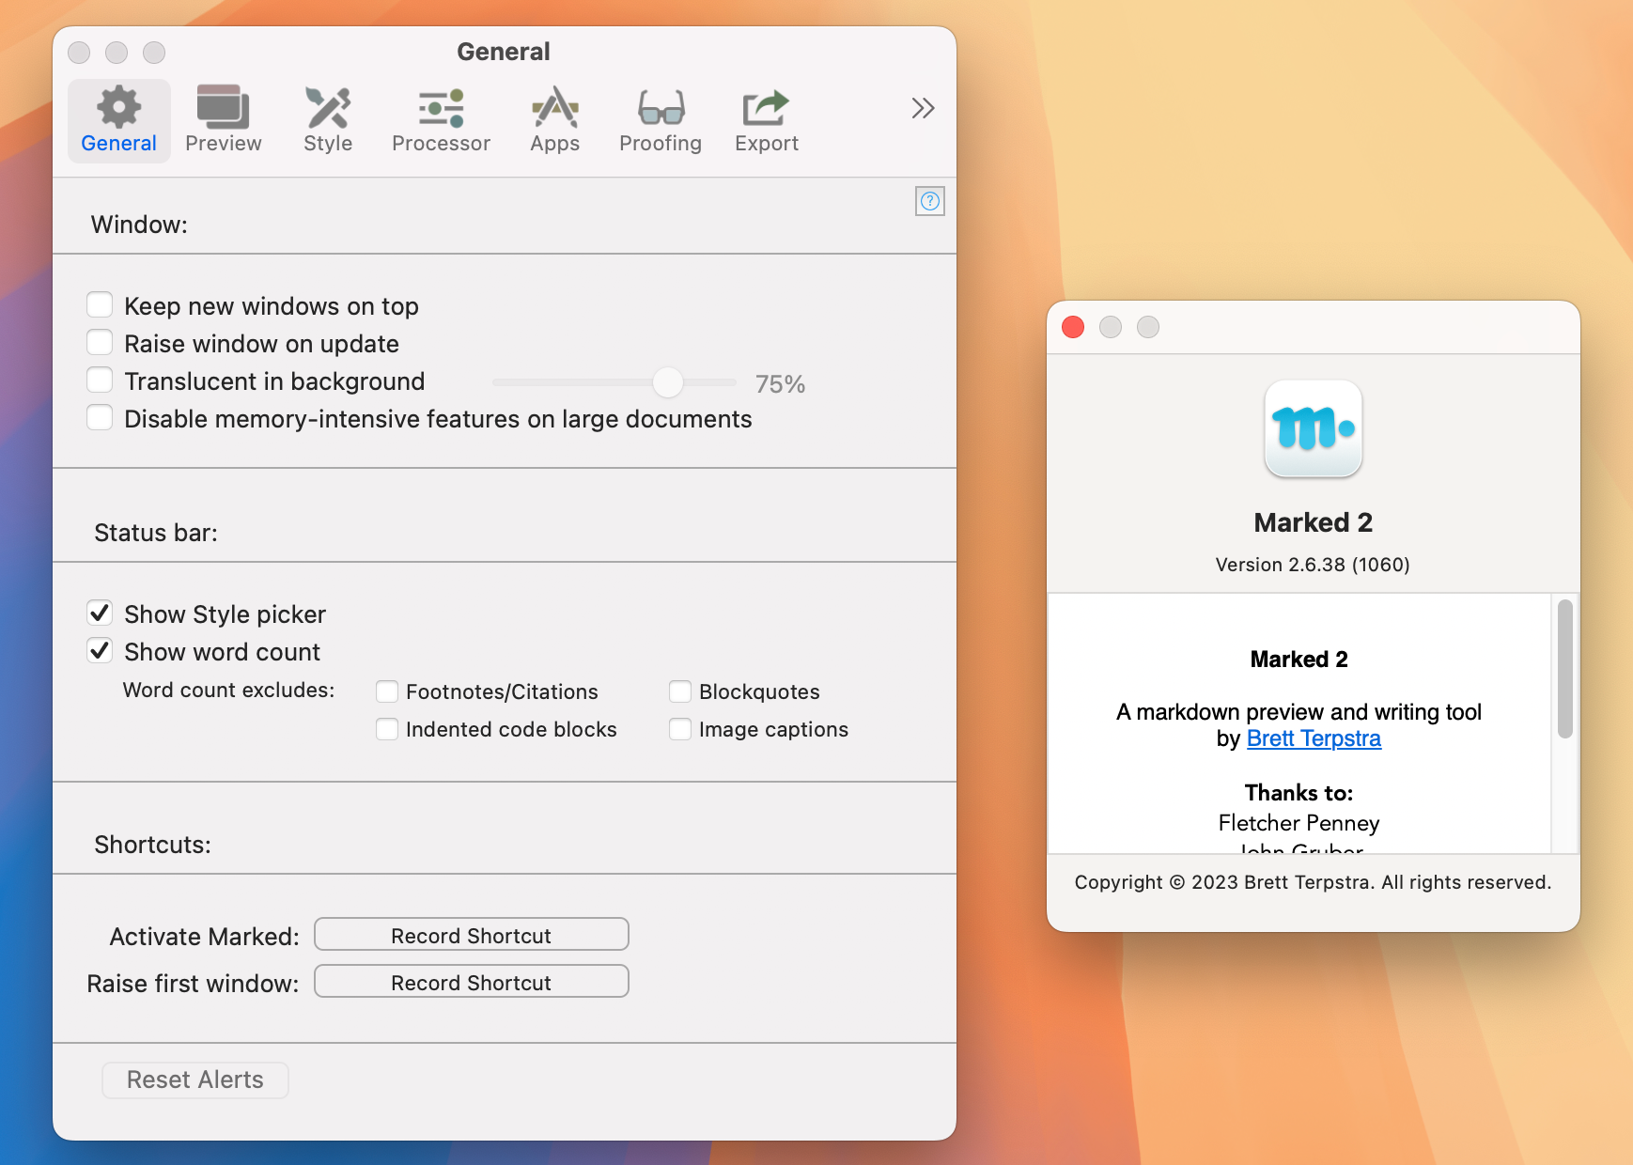This screenshot has height=1165, width=1633.
Task: Exclude Footnotes/Citations from word count
Action: click(x=387, y=691)
